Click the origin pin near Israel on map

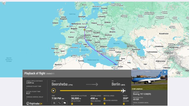pos(117,64)
